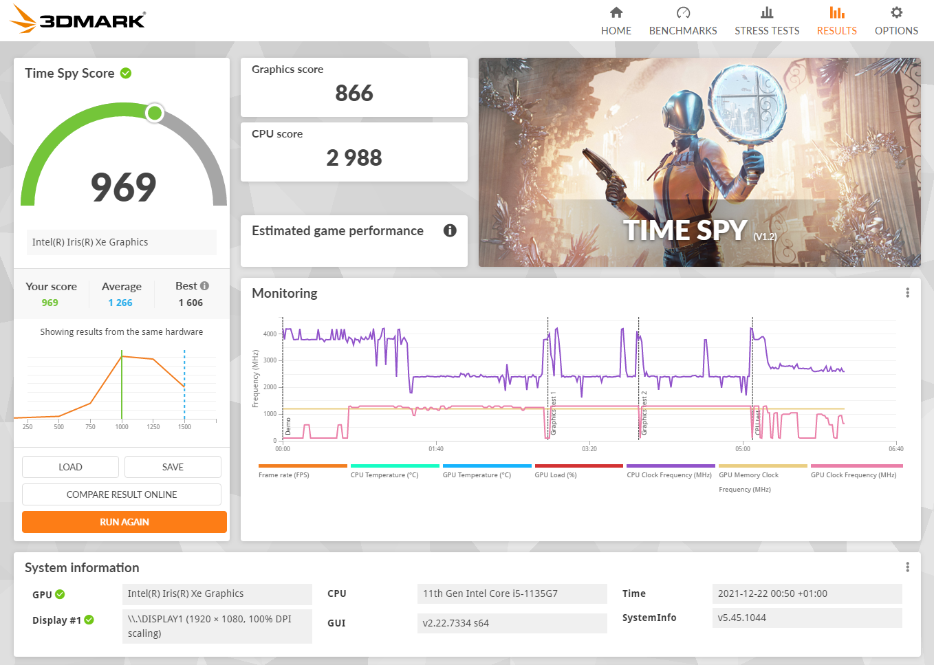Click the CPU score value 2 988
This screenshot has height=665, width=934.
coord(354,157)
